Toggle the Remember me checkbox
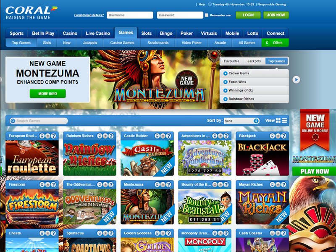336x252 pixels. pyautogui.click(x=207, y=15)
